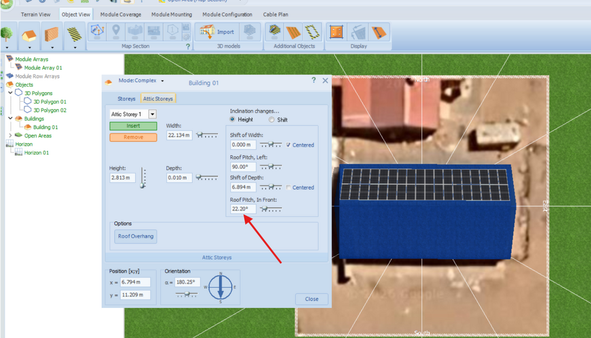Click the 3D Polygons hexagon icon
Viewport: 591px width, 338px height.
19,92
